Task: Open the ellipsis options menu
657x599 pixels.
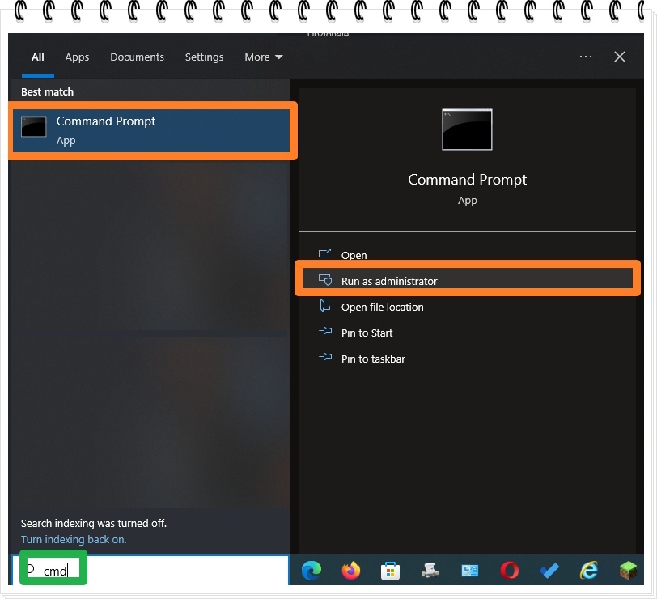Action: tap(587, 57)
